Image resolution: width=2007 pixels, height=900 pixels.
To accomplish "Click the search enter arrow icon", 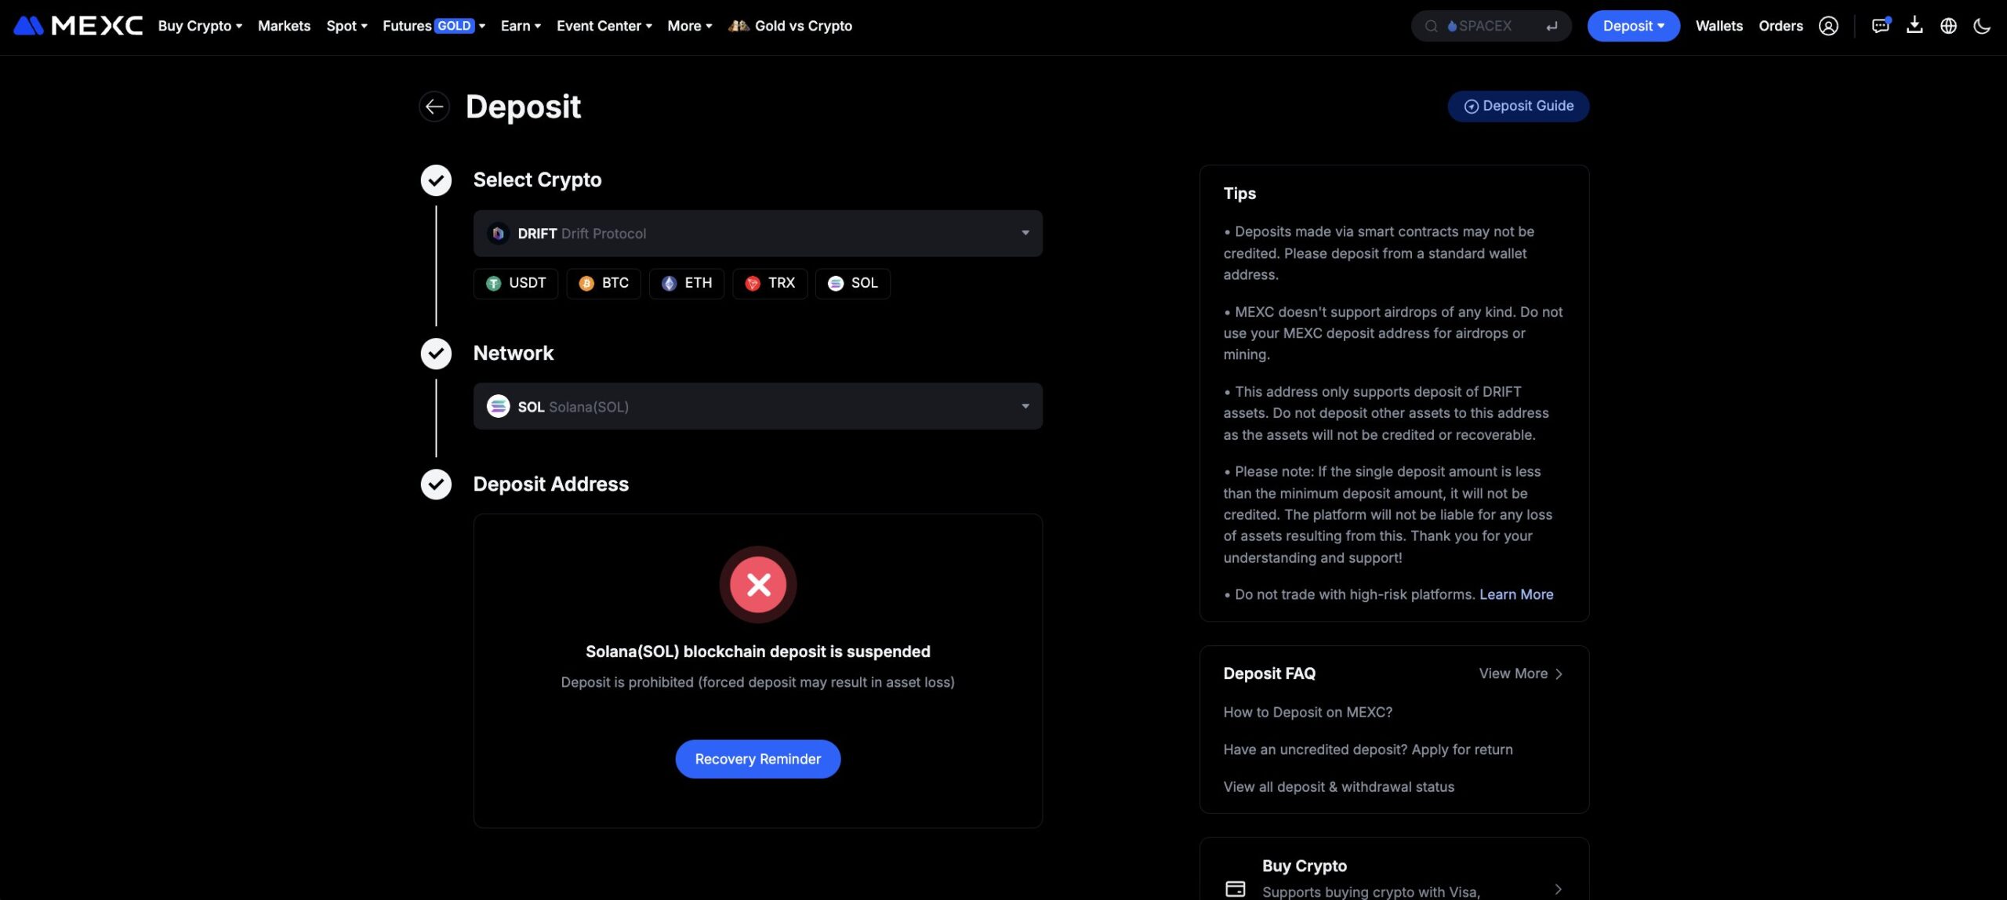I will tap(1552, 26).
